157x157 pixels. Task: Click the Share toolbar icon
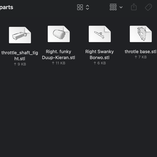click(x=134, y=7)
